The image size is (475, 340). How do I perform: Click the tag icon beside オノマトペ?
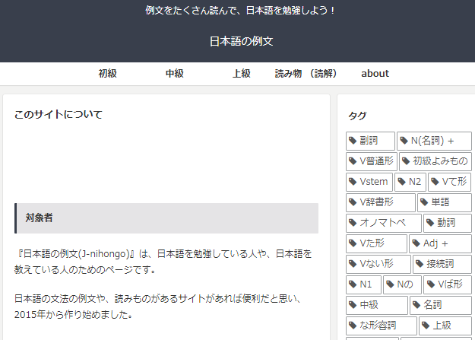coord(353,223)
